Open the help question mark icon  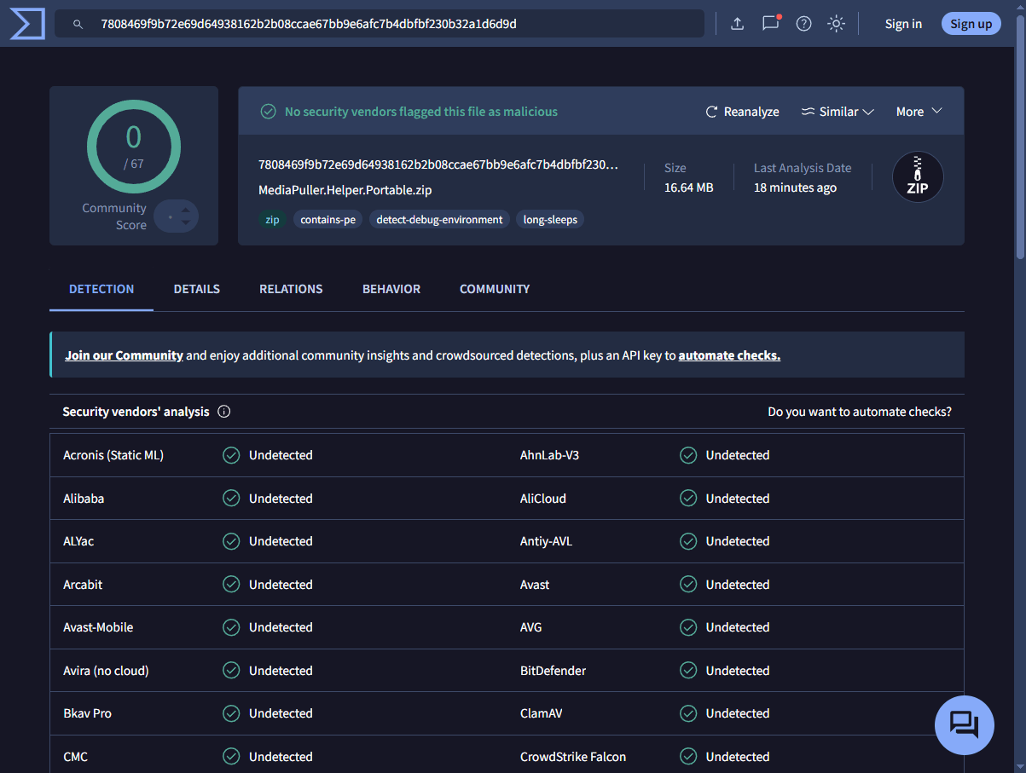click(803, 24)
